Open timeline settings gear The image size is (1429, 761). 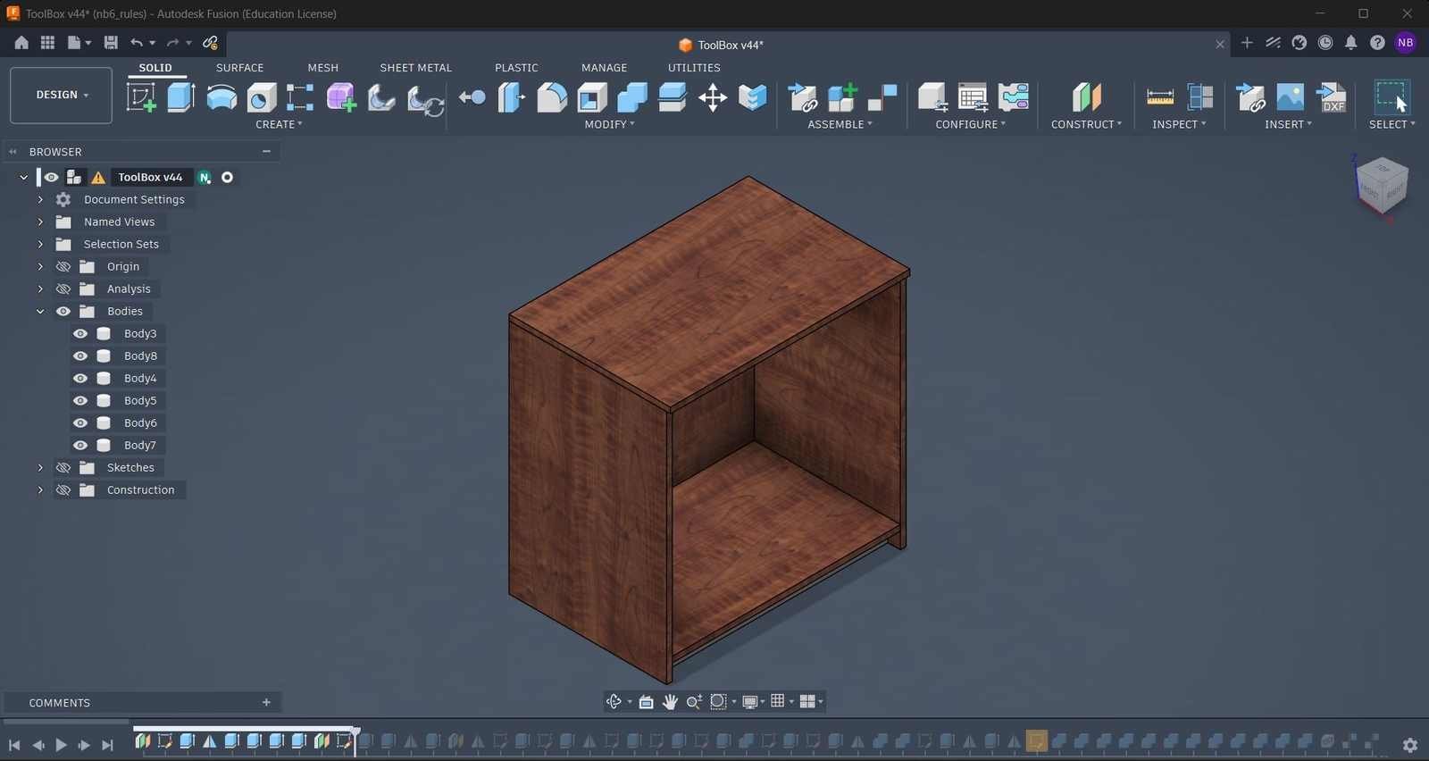pos(1410,745)
